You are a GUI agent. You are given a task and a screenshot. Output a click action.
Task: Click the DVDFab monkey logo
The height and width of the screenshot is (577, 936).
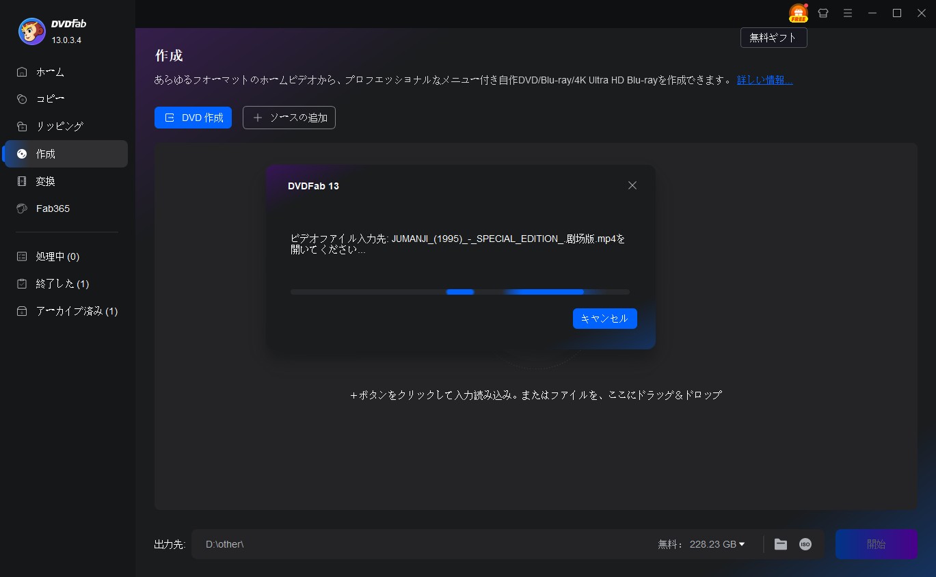coord(32,31)
